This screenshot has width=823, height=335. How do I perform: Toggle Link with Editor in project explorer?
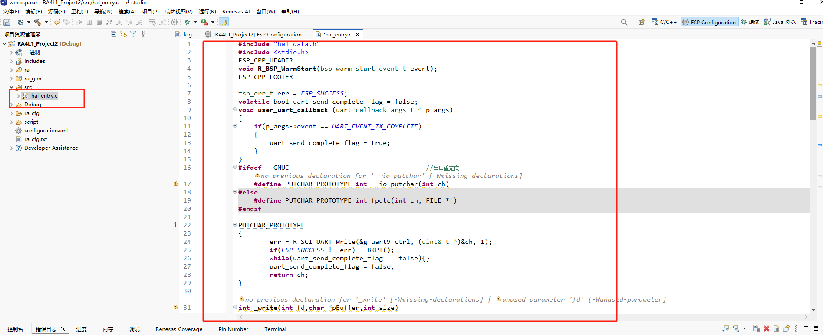123,34
